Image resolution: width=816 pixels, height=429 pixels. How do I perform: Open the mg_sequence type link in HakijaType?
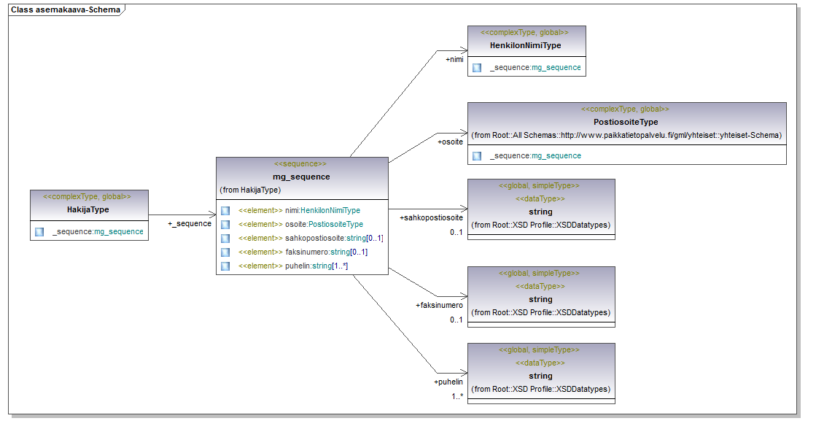pyautogui.click(x=119, y=232)
